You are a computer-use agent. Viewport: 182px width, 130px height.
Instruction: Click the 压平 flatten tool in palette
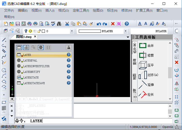pyautogui.click(x=146, y=65)
